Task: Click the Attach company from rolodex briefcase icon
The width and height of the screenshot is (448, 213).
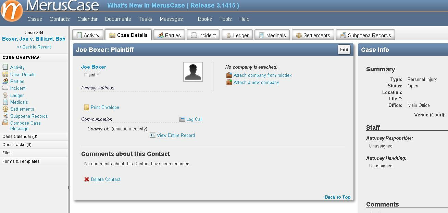Action: click(229, 75)
